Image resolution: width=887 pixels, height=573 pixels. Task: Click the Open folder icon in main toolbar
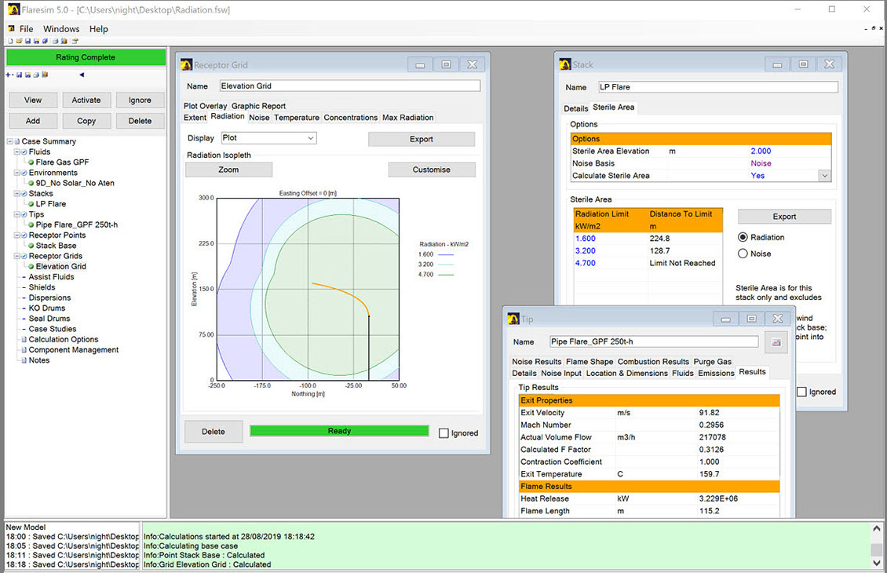(x=19, y=42)
